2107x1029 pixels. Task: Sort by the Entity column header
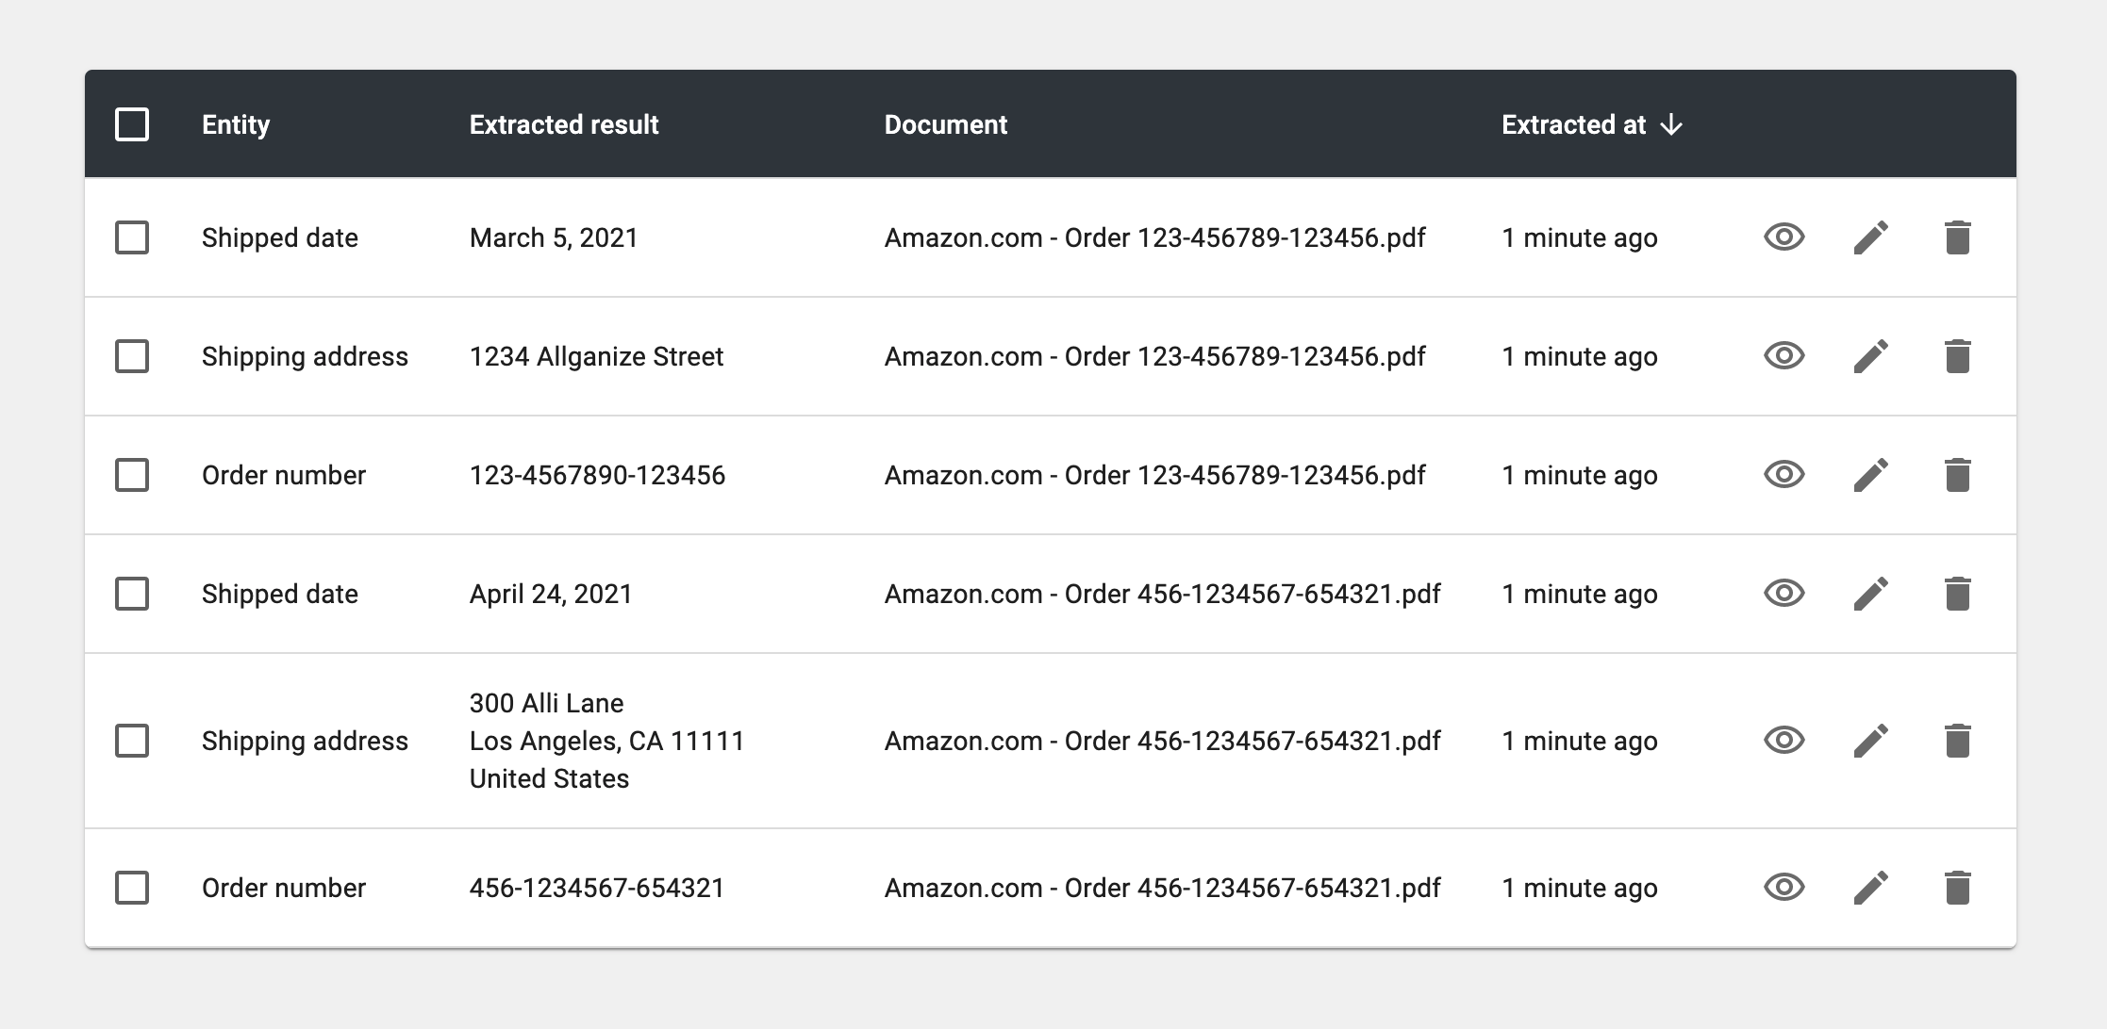(x=236, y=124)
